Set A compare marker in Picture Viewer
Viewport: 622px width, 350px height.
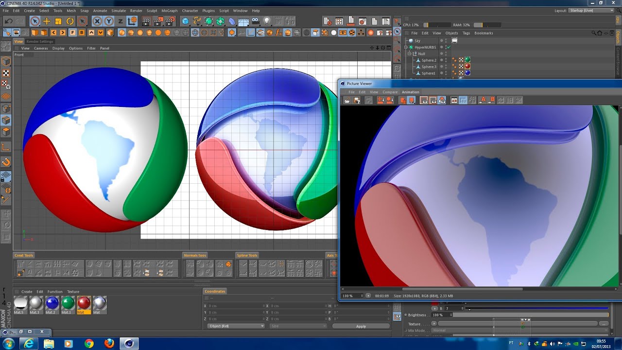[x=483, y=100]
